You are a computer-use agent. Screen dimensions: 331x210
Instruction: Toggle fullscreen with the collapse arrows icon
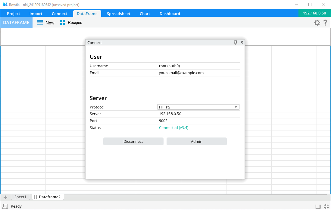click(326, 206)
